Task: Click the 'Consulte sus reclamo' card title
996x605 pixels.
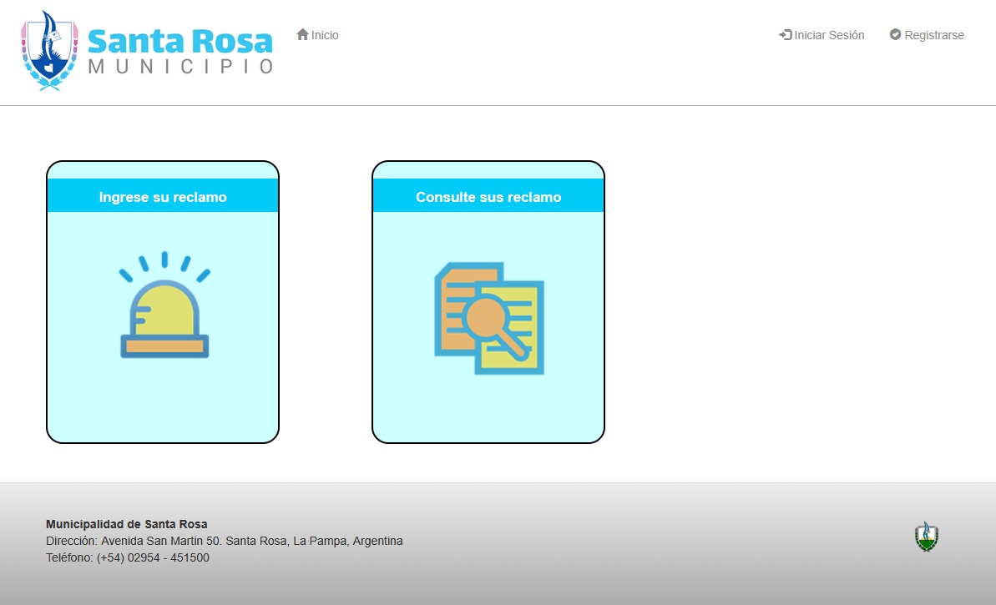Action: click(488, 197)
